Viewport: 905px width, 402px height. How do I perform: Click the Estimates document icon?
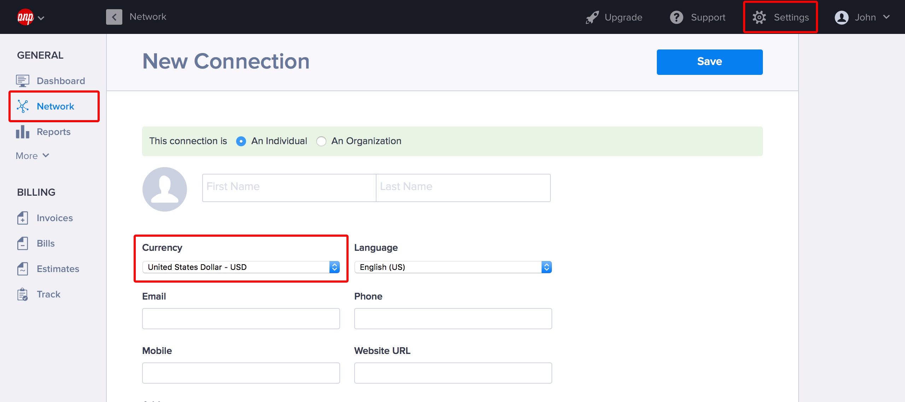22,269
